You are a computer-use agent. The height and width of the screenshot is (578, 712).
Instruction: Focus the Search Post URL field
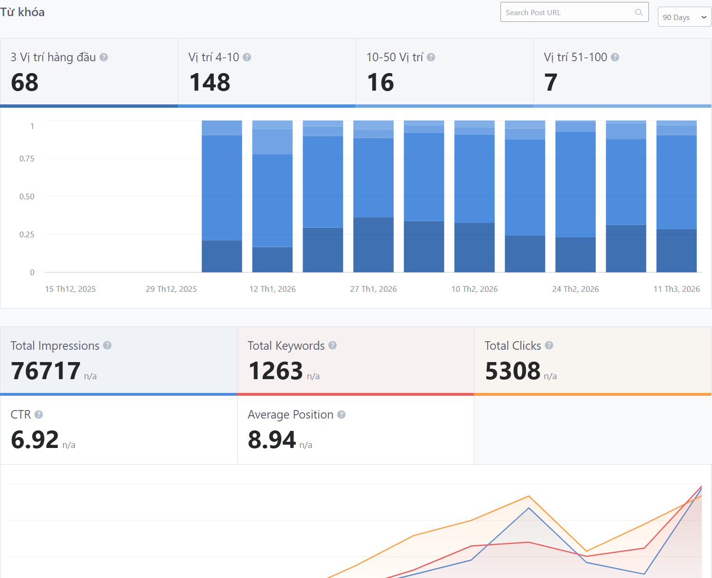pos(567,12)
